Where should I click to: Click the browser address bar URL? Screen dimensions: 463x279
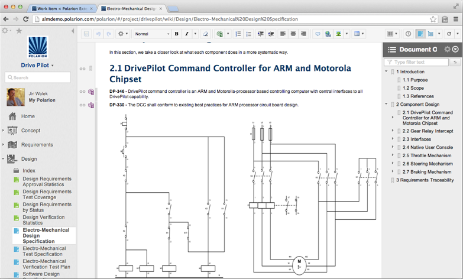tap(170, 19)
